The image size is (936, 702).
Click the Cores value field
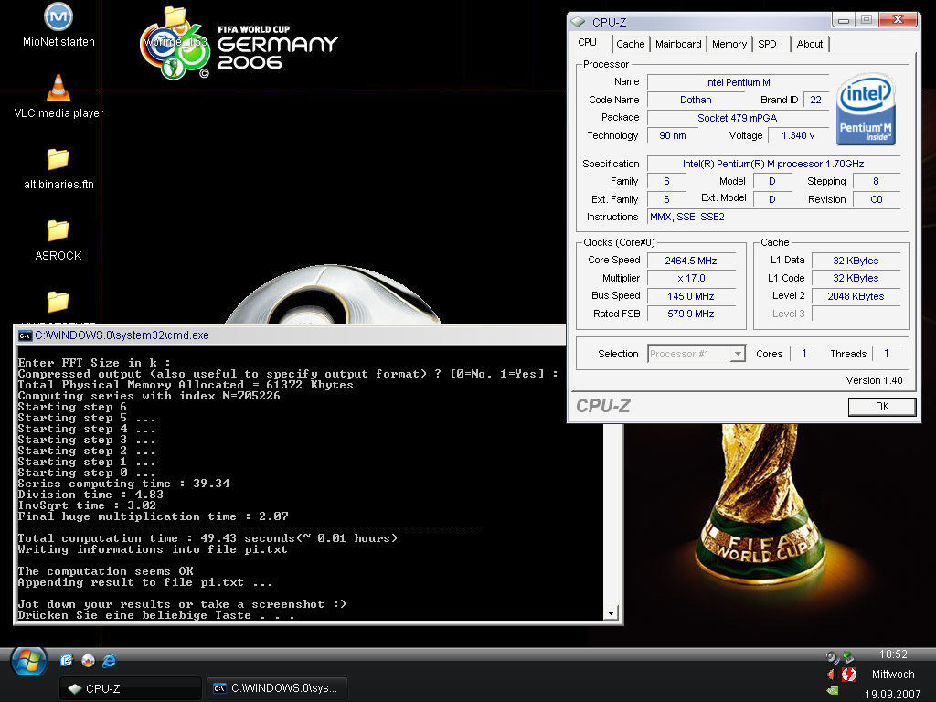[x=803, y=354]
